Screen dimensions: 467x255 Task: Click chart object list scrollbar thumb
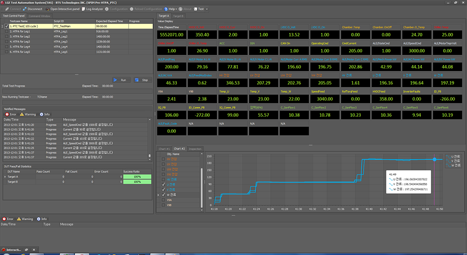tap(202, 188)
